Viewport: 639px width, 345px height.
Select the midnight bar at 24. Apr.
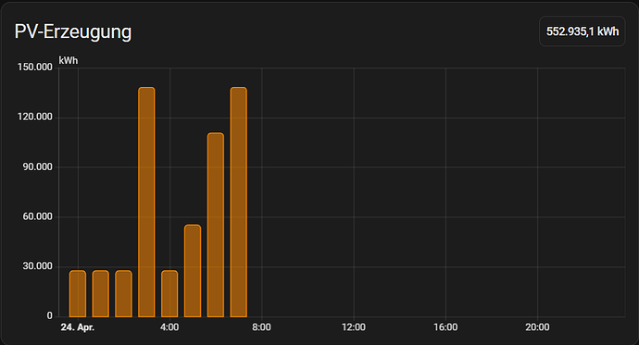78,294
